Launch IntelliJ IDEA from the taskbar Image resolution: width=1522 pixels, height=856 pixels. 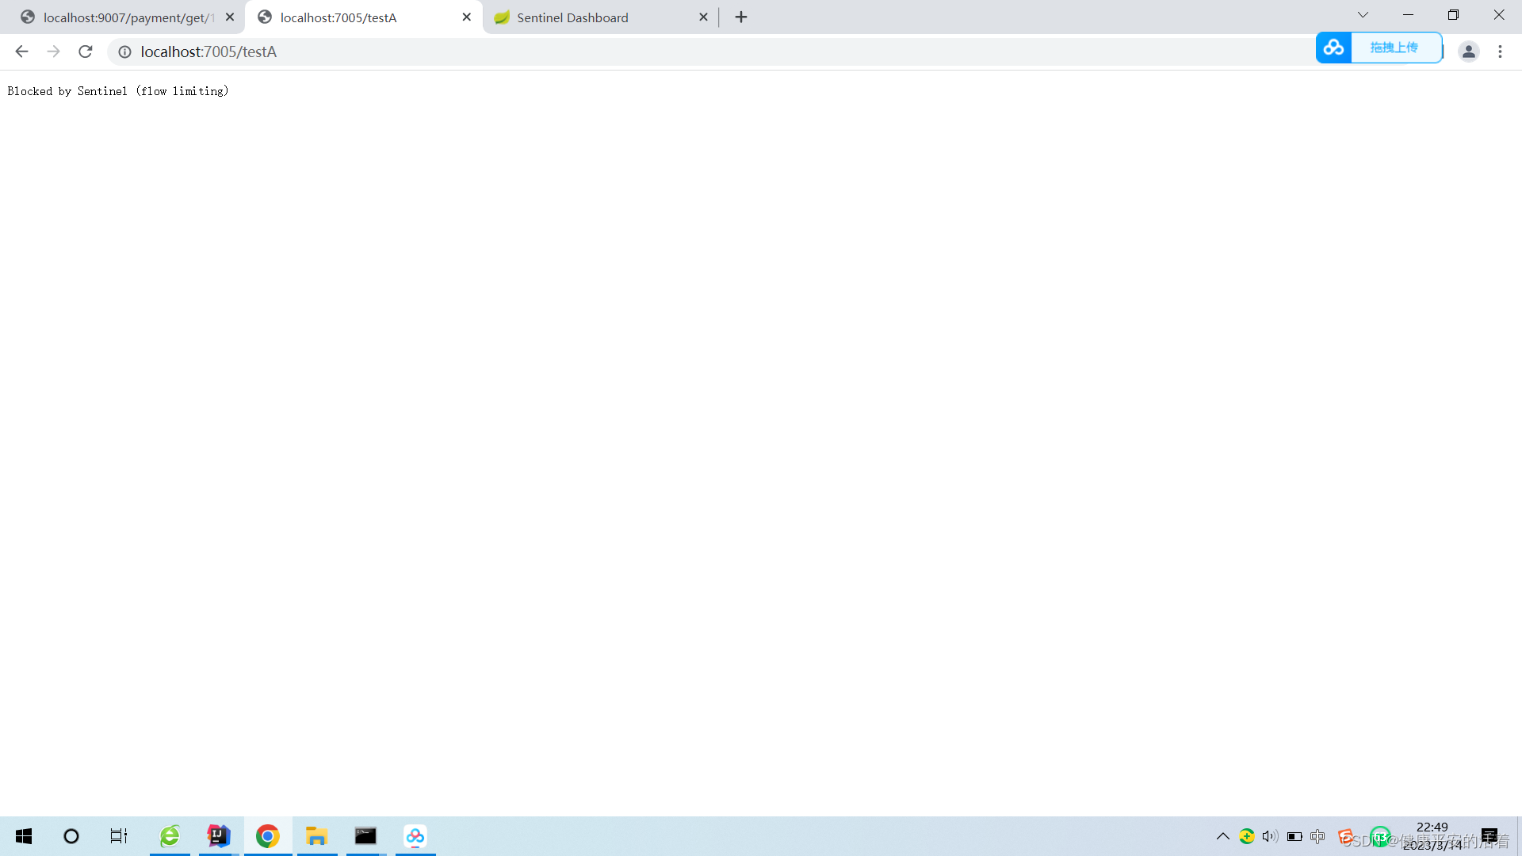click(x=218, y=836)
